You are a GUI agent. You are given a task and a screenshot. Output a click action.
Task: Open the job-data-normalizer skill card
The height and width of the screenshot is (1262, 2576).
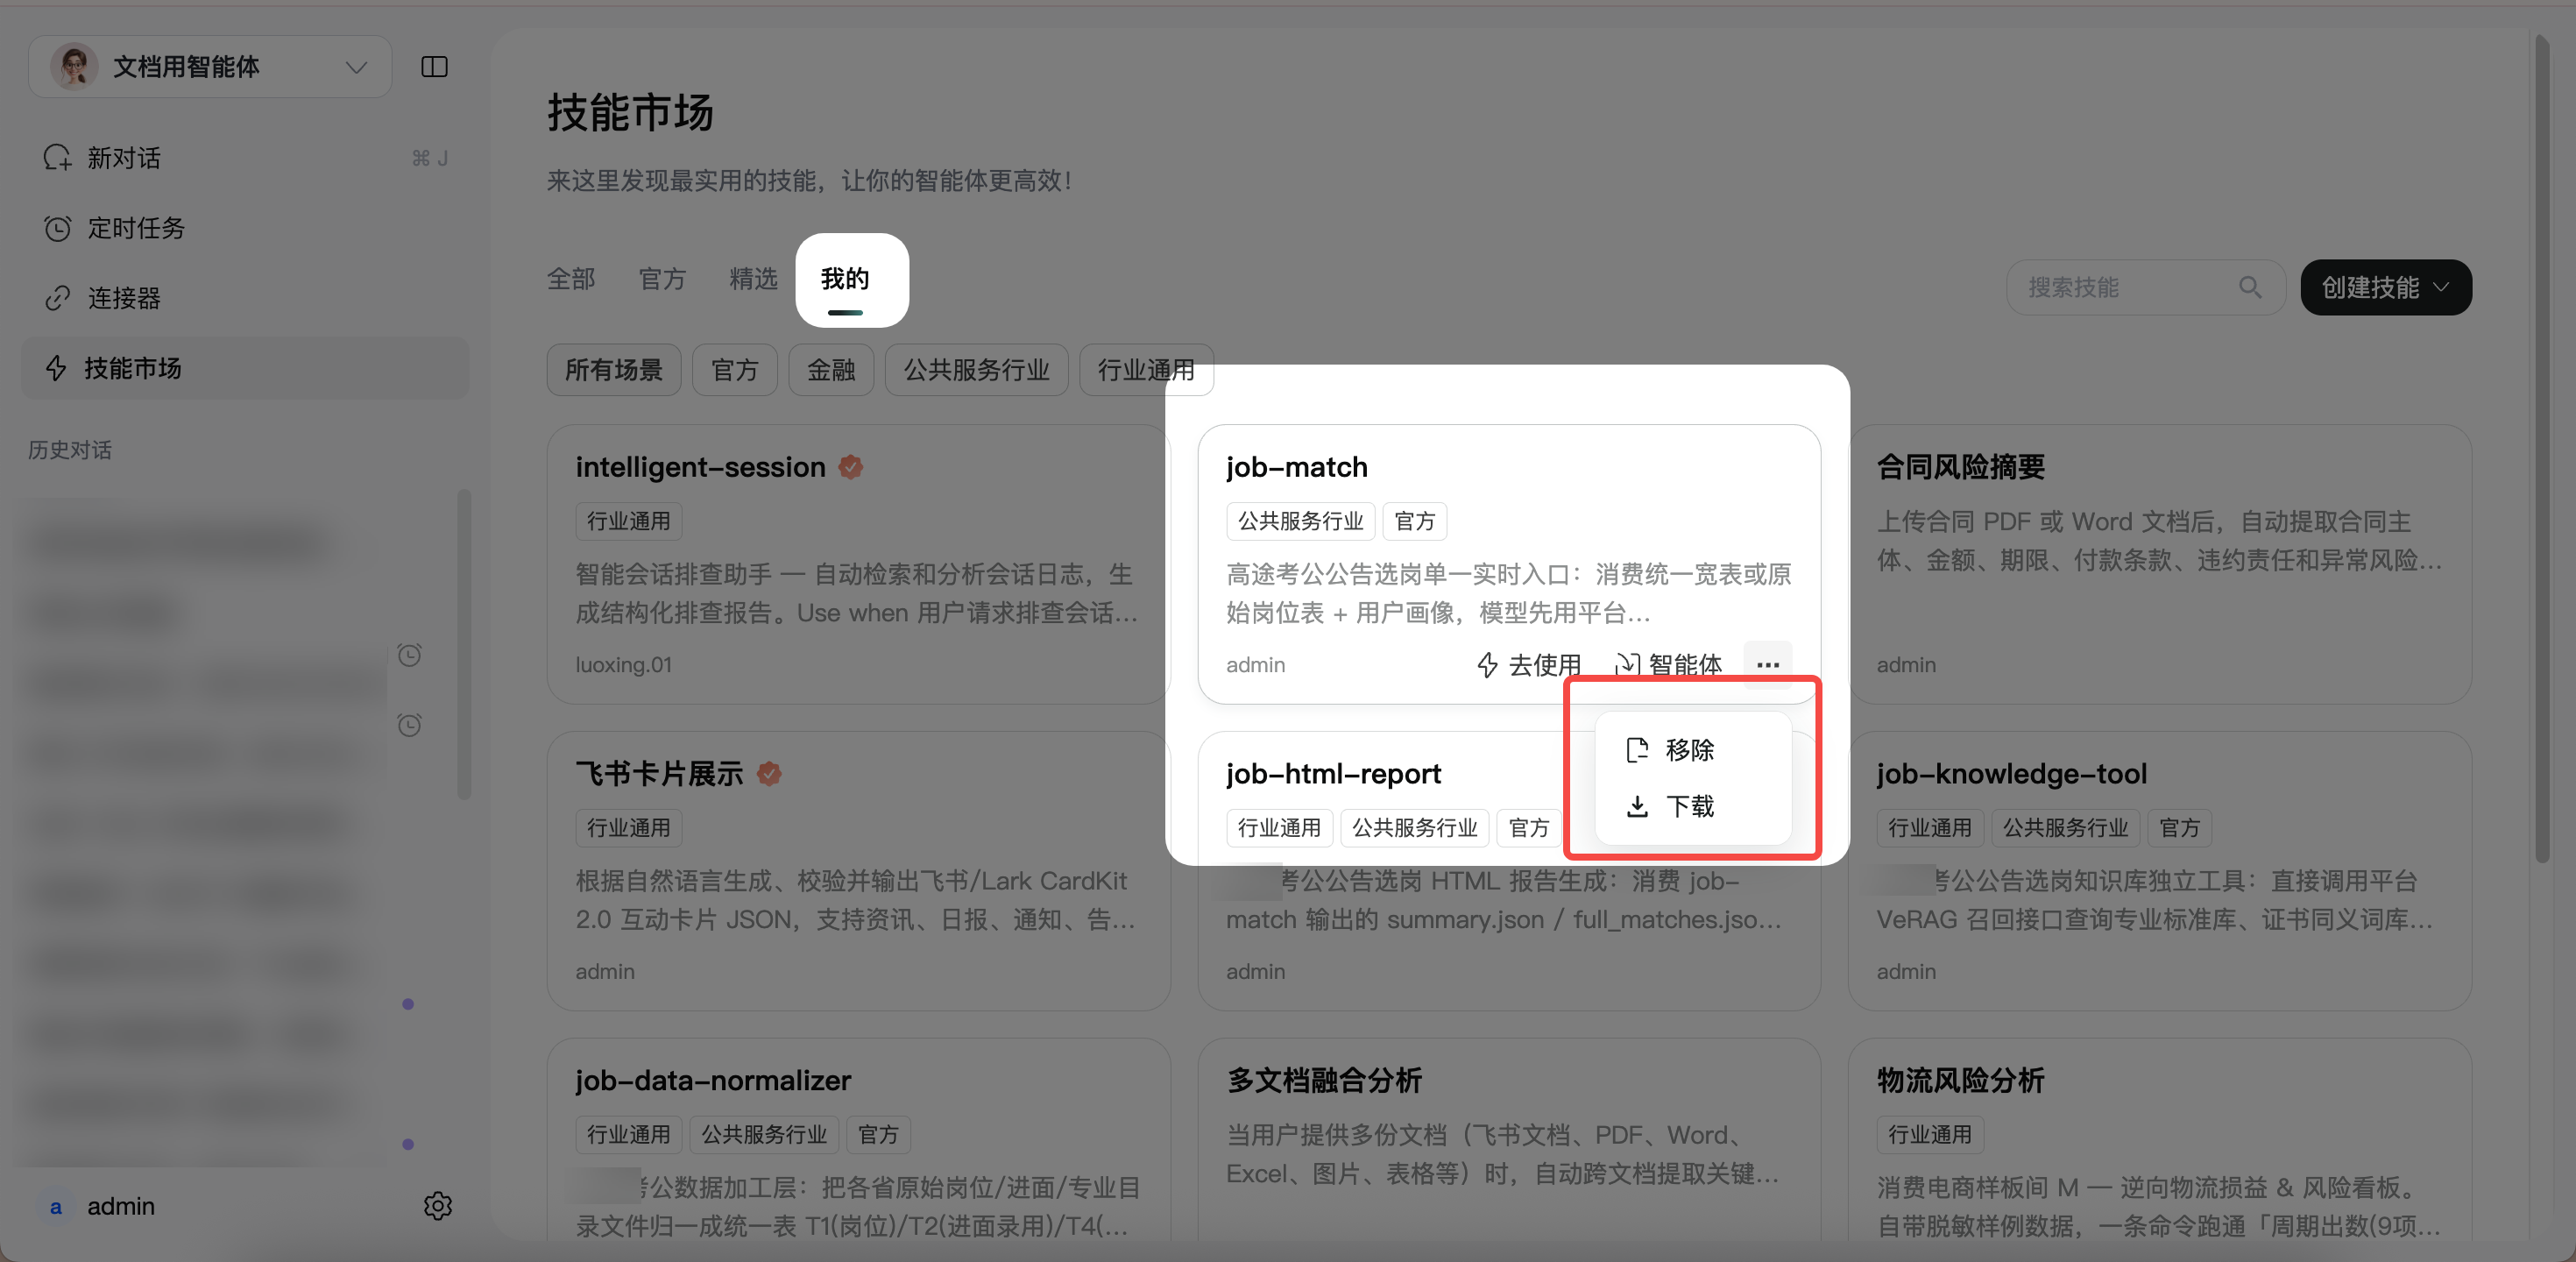pyautogui.click(x=858, y=1140)
